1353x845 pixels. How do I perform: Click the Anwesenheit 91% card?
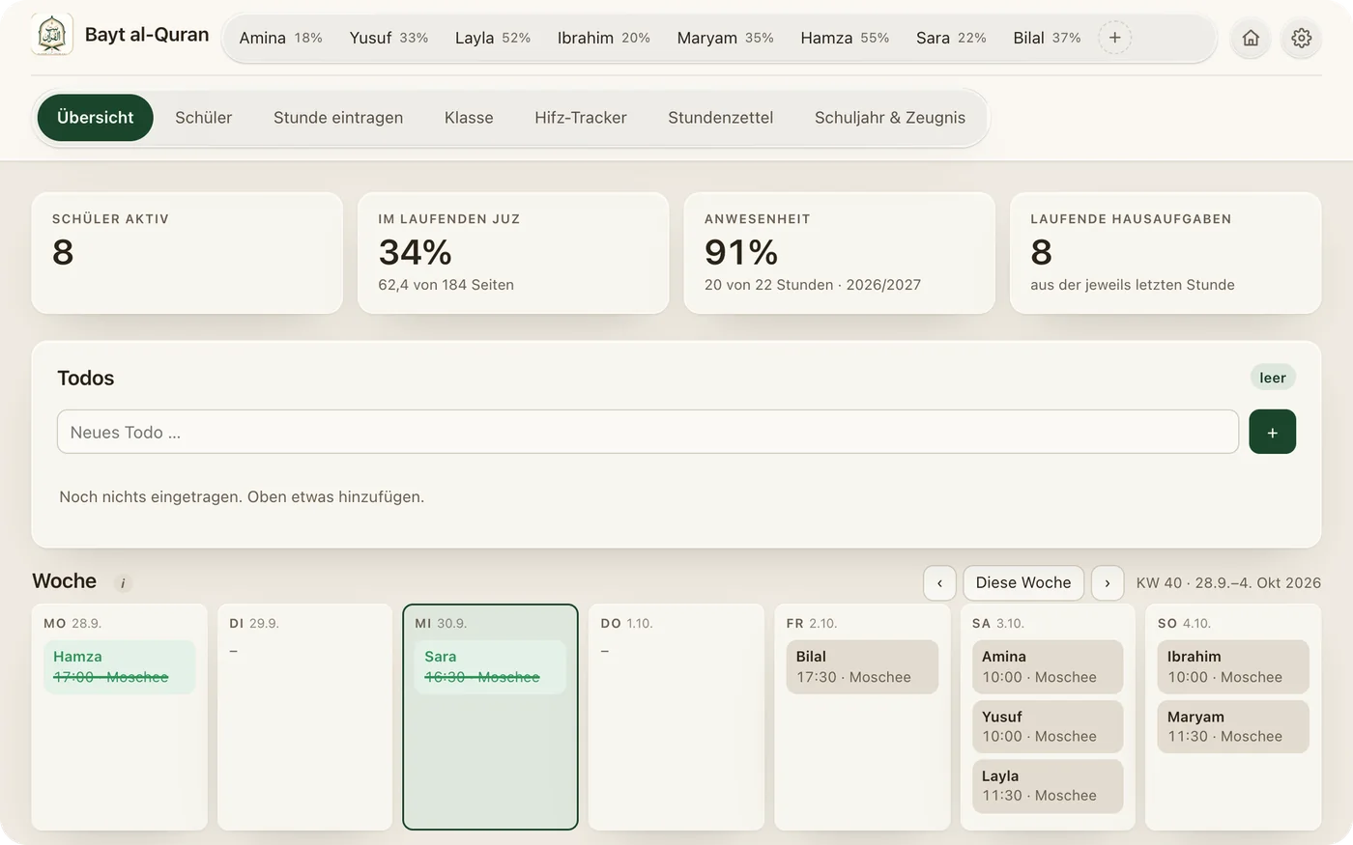[839, 253]
